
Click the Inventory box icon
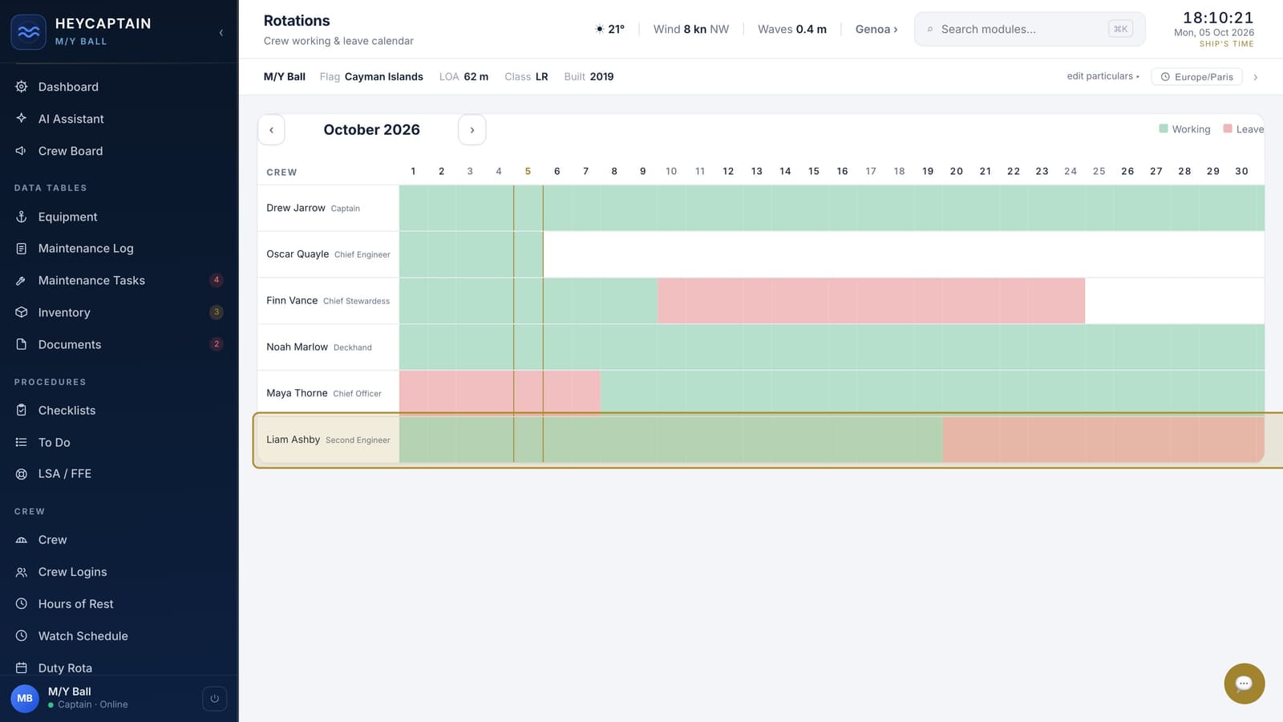[22, 312]
